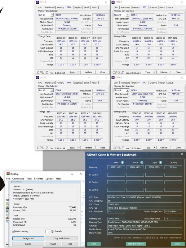Image resolution: width=186 pixels, height=248 pixels.
Task: Click Help button in WinRAR benchmark dialog
Action: pyautogui.click(x=70, y=244)
